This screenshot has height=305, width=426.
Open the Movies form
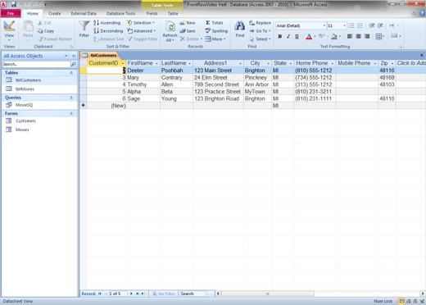[x=22, y=130]
